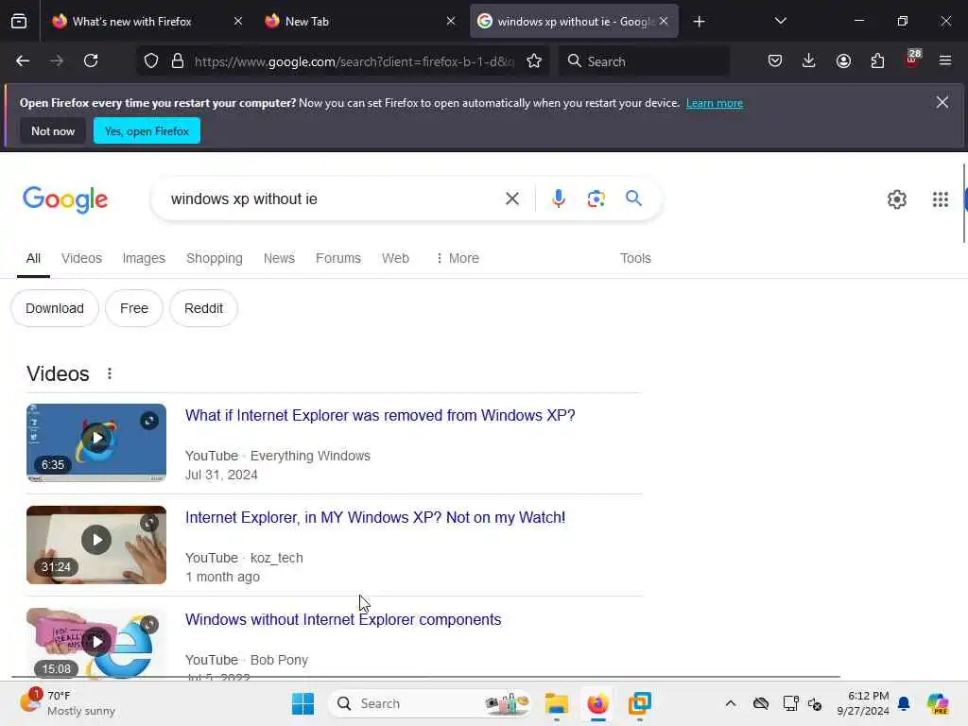This screenshot has width=968, height=726.
Task: Close the Google search results tab
Action: 663,22
